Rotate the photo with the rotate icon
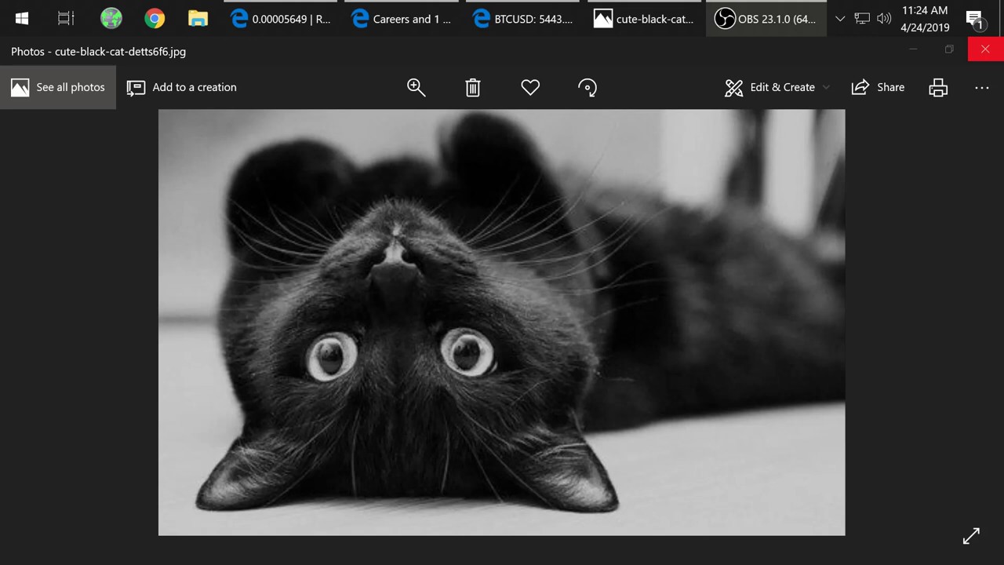 tap(587, 87)
